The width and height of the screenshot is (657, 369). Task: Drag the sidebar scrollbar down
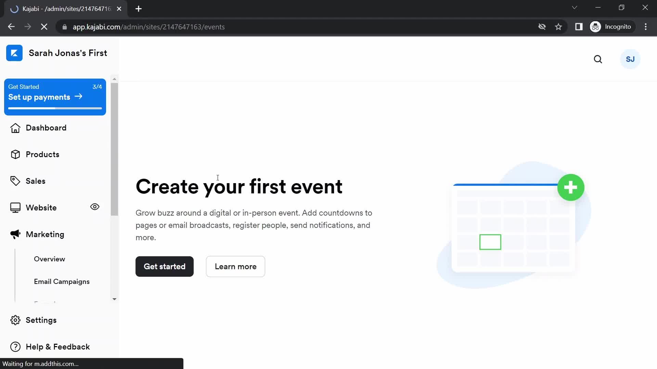click(x=114, y=298)
